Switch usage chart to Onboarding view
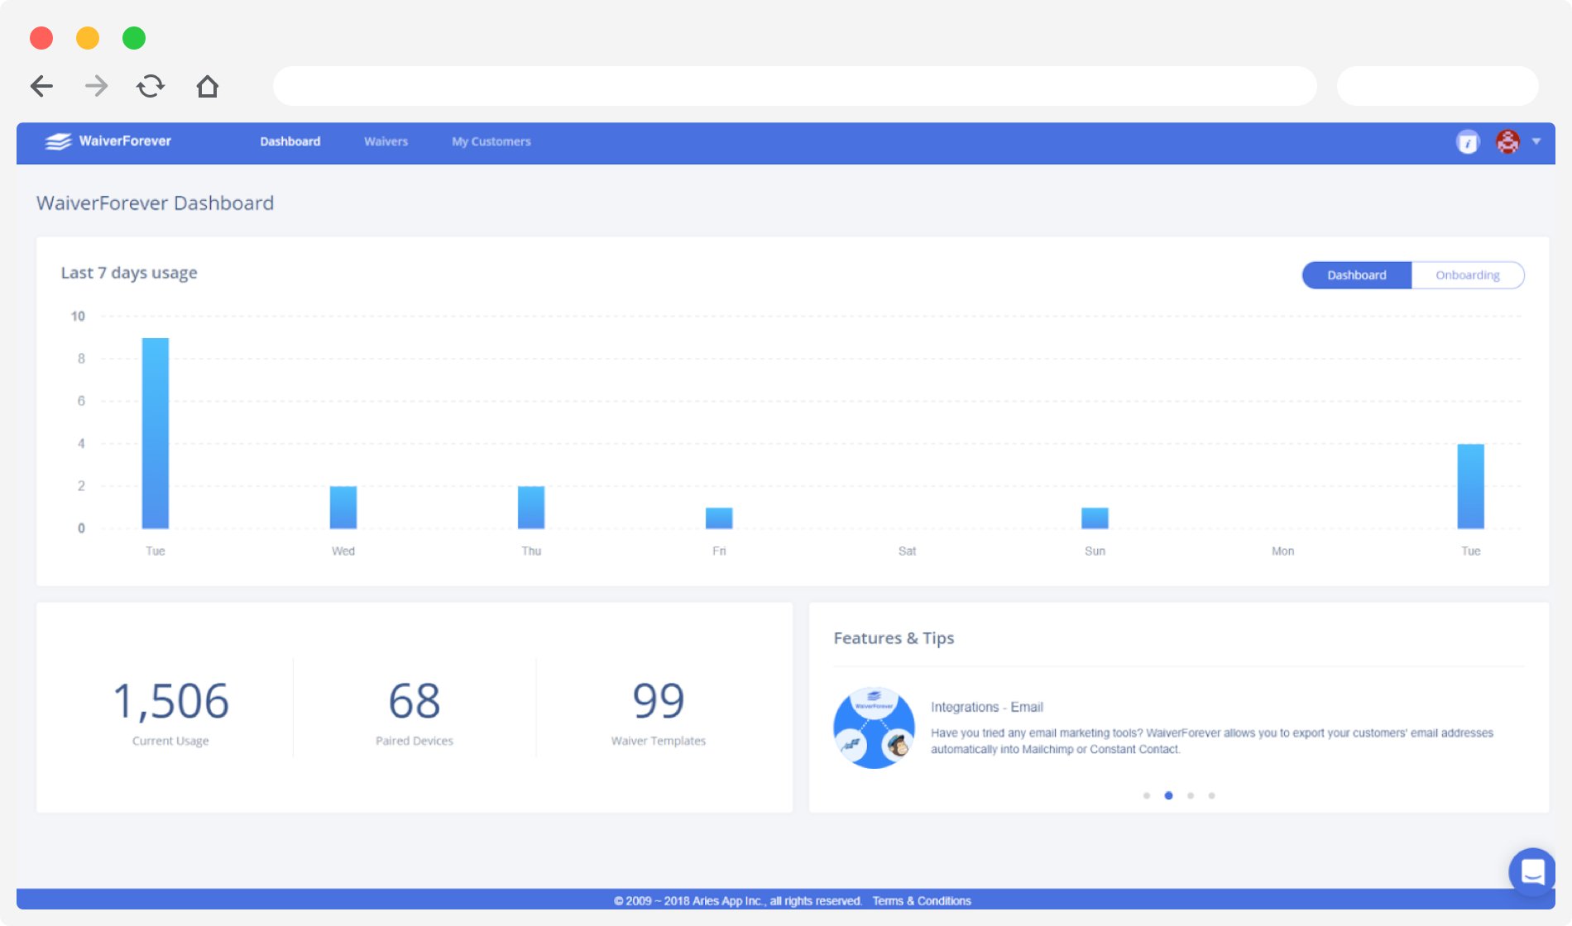 tap(1468, 274)
